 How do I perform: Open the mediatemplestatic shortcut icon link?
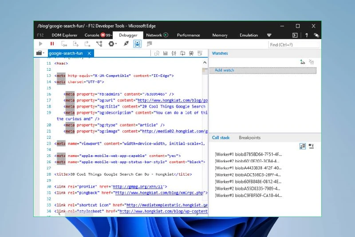(x=167, y=205)
